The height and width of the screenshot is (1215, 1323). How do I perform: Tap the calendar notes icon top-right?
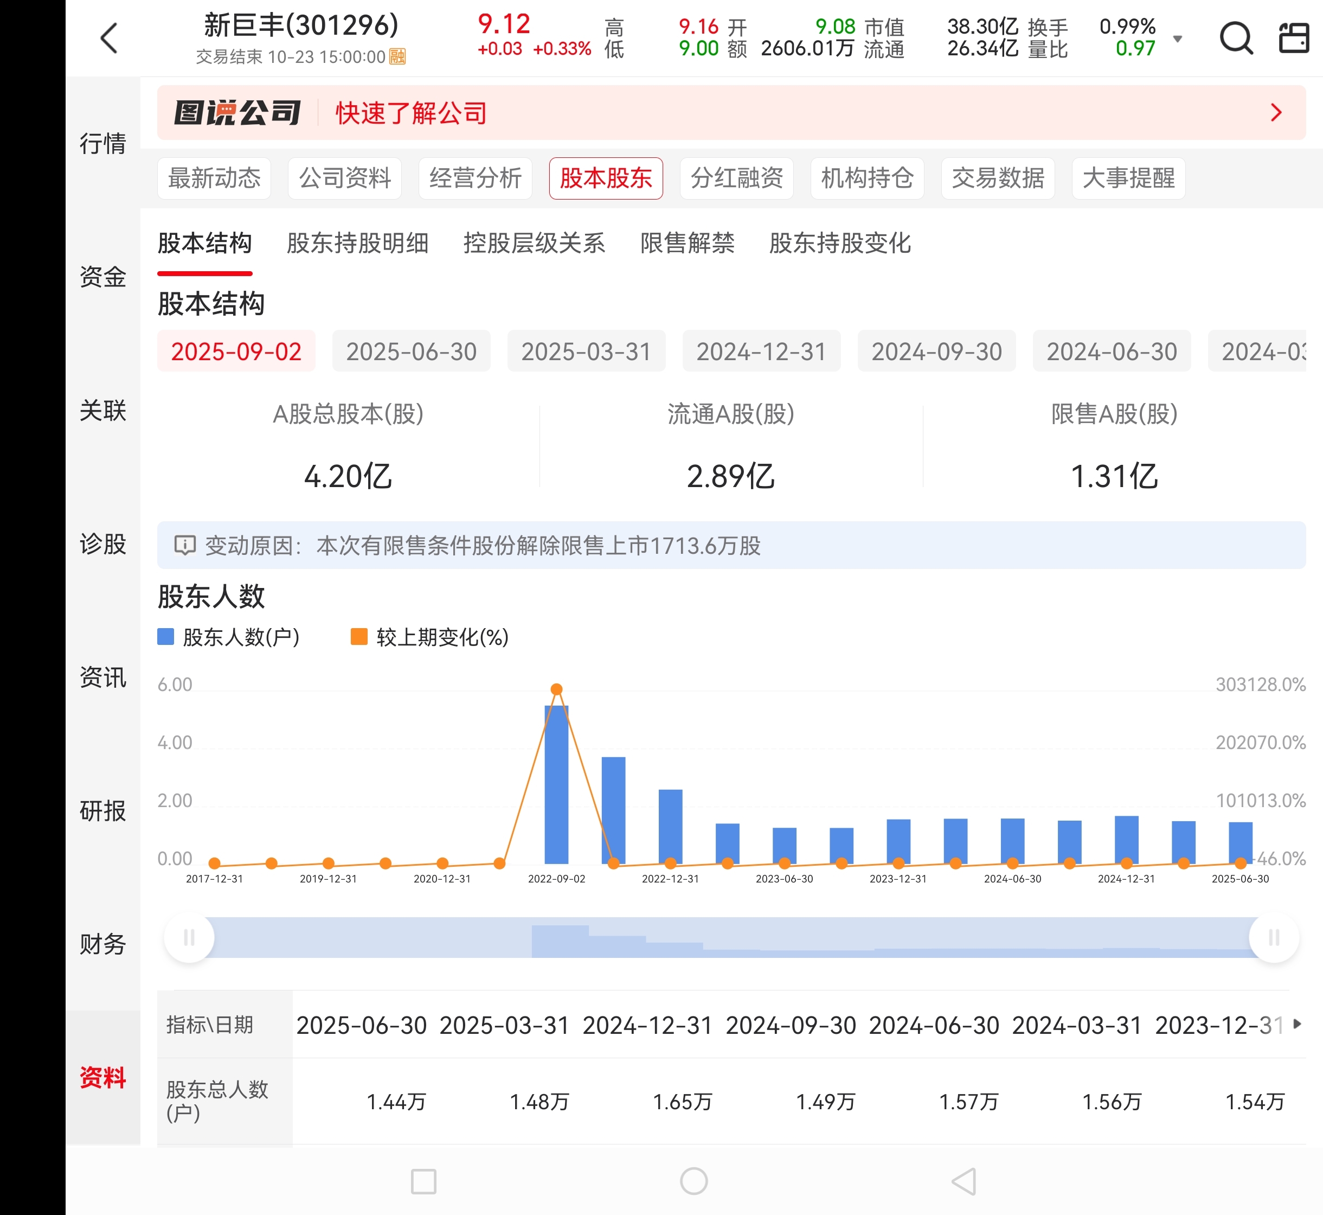tap(1293, 38)
